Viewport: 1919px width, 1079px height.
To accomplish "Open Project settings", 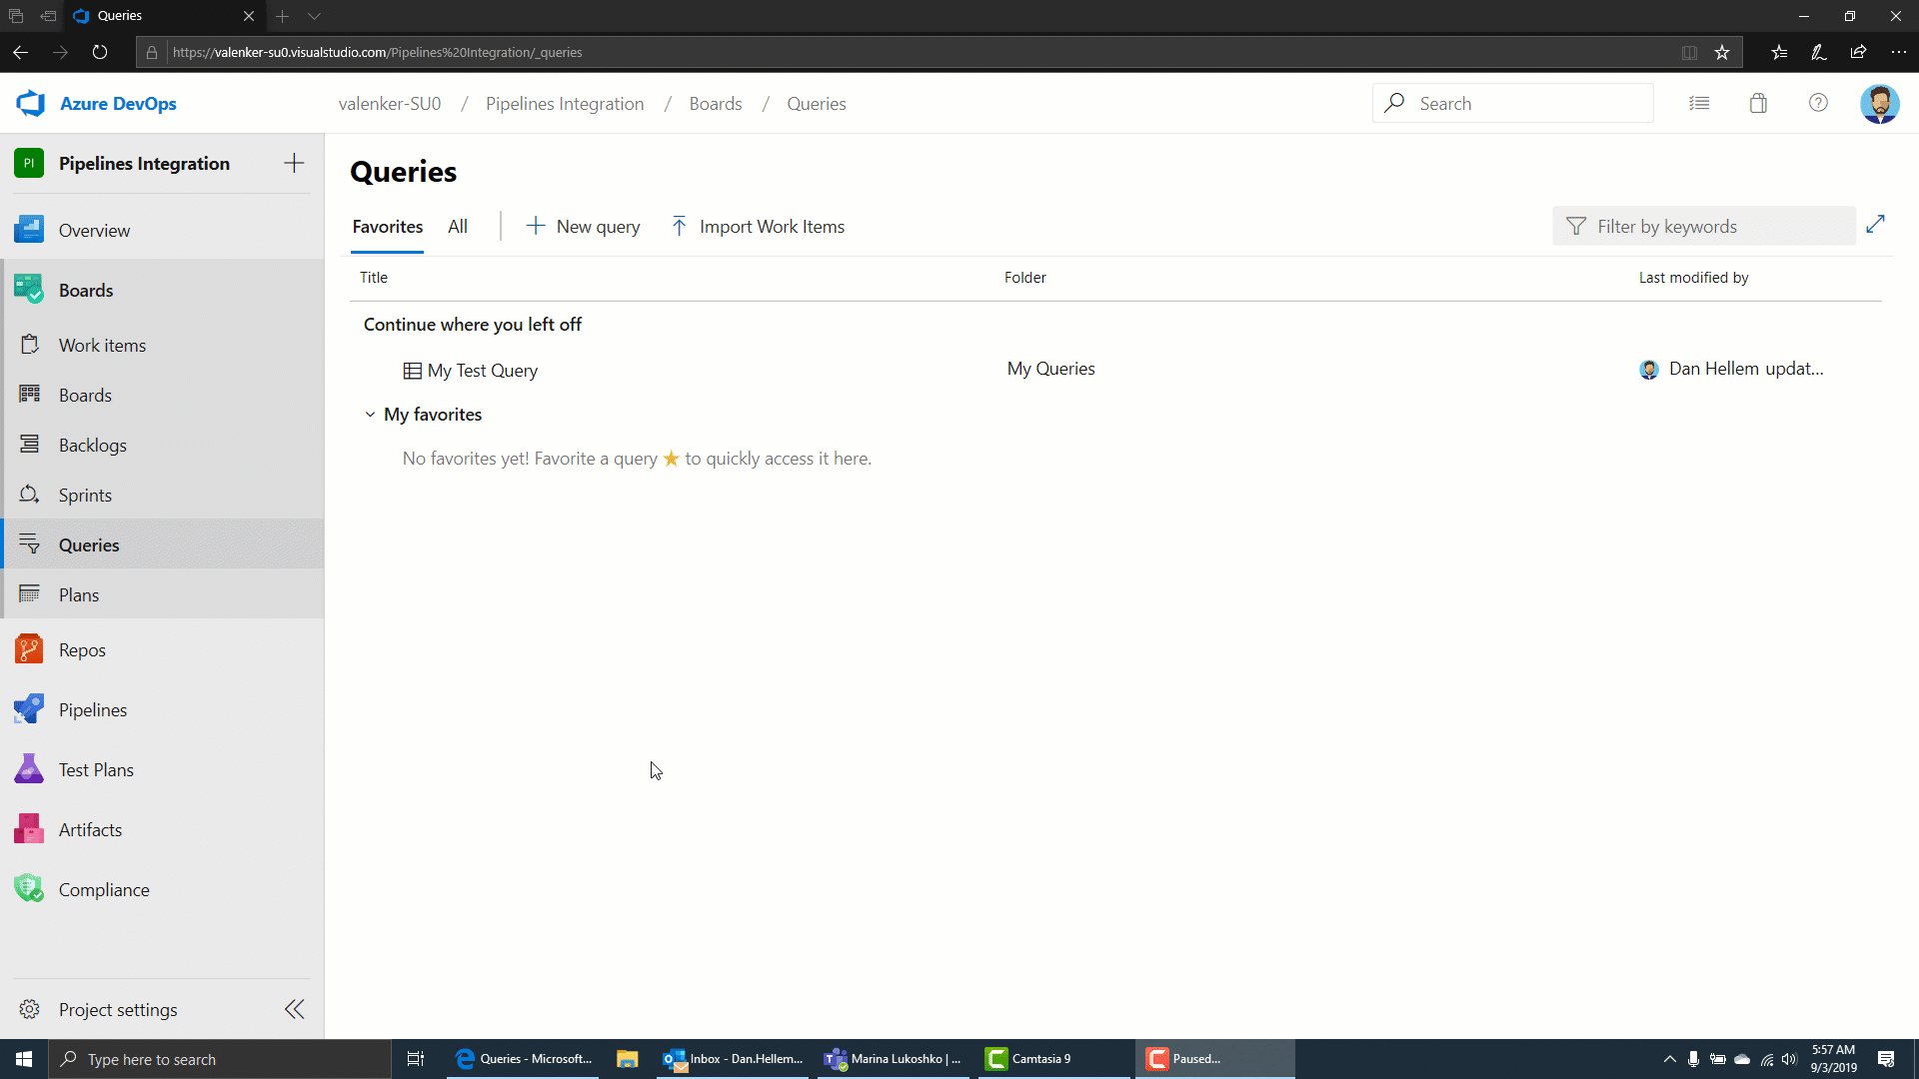I will tap(117, 1009).
